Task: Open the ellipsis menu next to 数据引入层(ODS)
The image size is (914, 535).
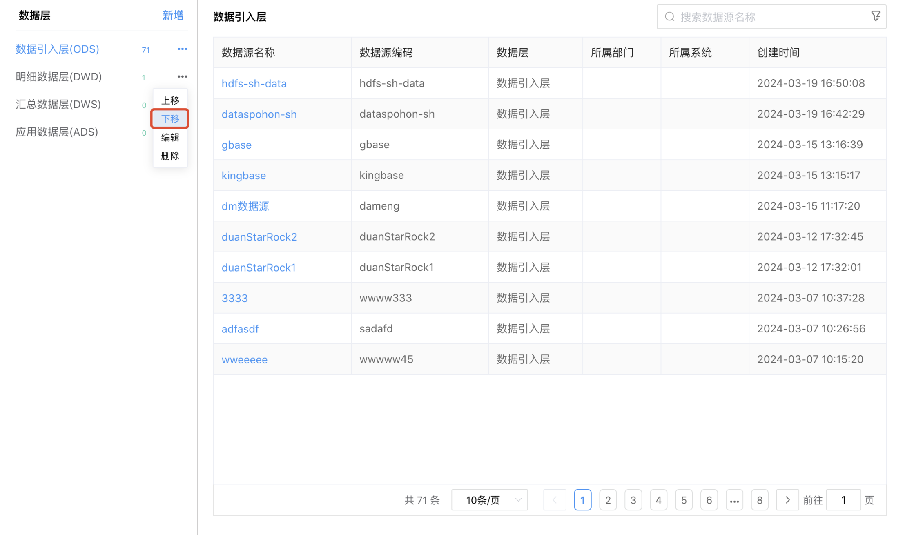Action: click(x=183, y=49)
